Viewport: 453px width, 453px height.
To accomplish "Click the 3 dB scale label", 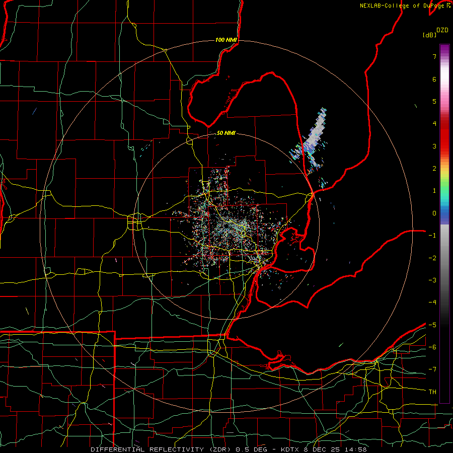I will 434,146.
